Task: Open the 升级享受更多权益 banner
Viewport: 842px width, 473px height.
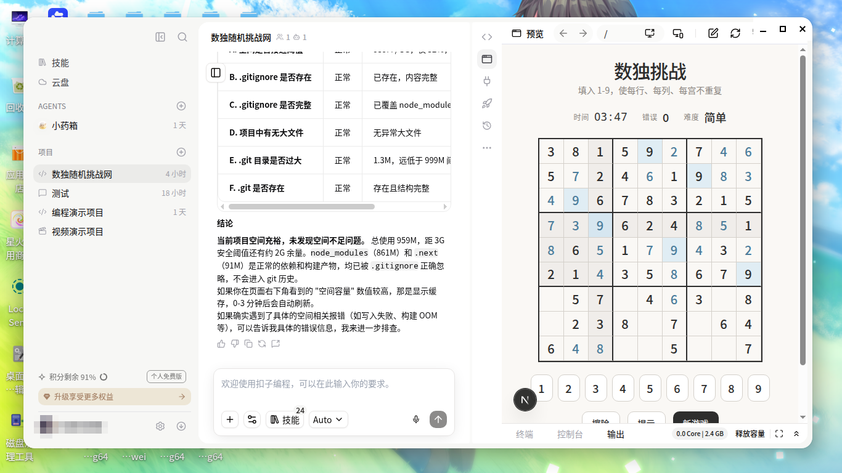Action: tap(115, 397)
